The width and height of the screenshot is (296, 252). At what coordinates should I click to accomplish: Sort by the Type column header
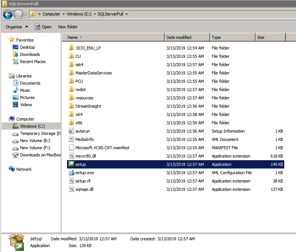[x=232, y=37]
